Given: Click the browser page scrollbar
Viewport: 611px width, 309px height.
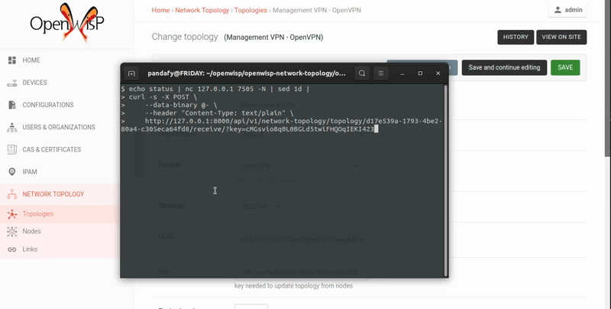Looking at the screenshot, I should (x=608, y=78).
